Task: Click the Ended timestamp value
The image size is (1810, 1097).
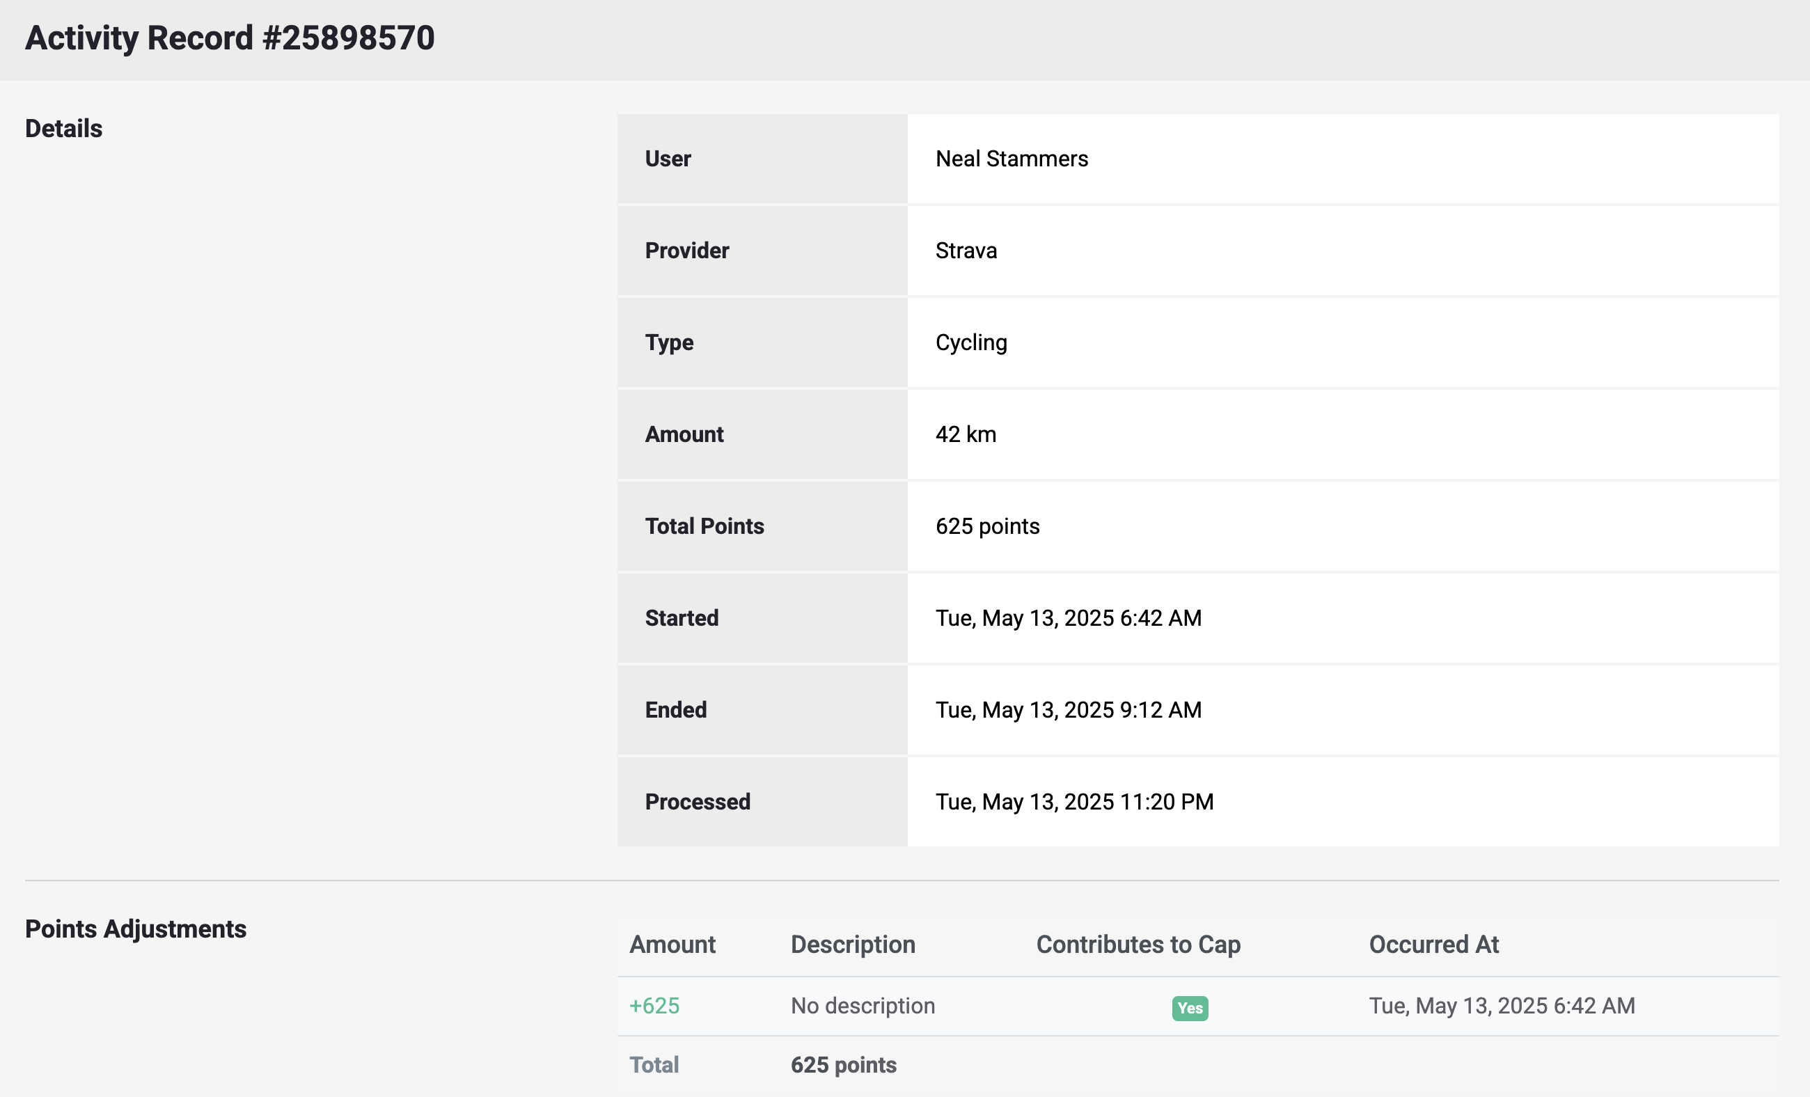Action: pyautogui.click(x=1067, y=709)
